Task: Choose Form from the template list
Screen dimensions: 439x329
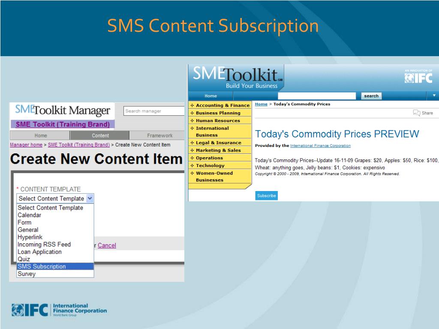Action: [x=24, y=222]
